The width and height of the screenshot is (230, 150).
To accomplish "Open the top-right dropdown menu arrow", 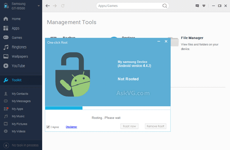I will 204,6.
